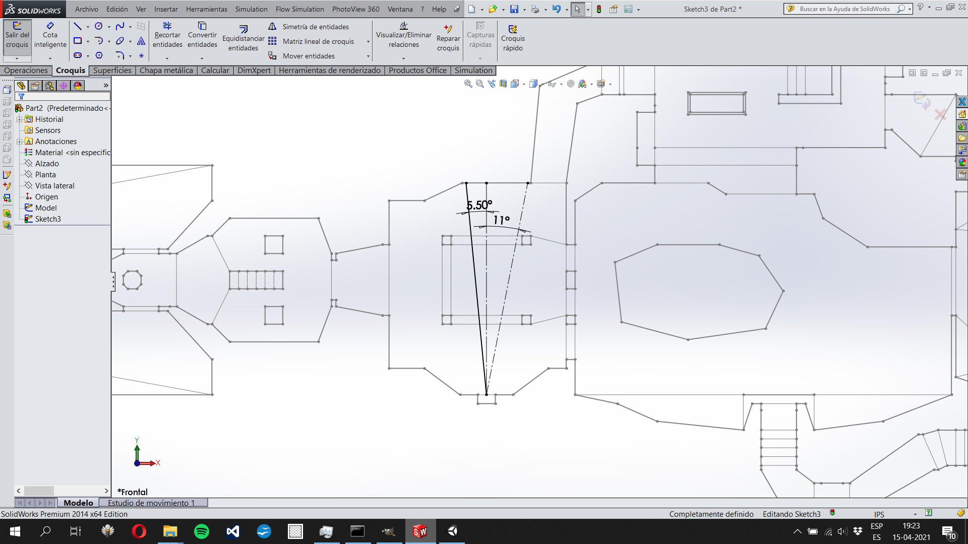Select the Sketch Fillet tool
968x544 pixels.
120,55
